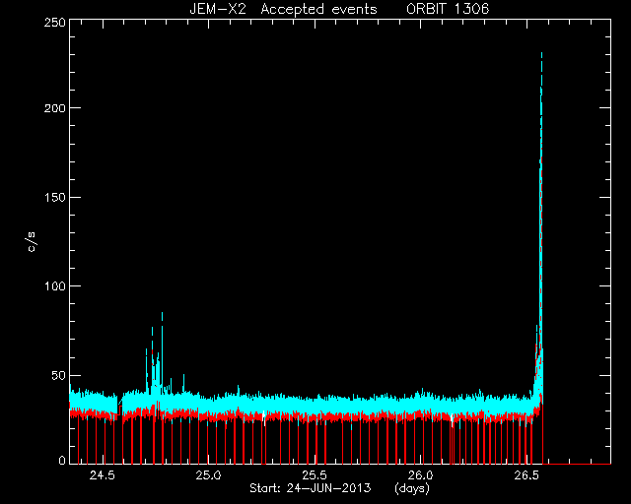
Task: Click the 250 y-axis tick label
Action: (55, 22)
